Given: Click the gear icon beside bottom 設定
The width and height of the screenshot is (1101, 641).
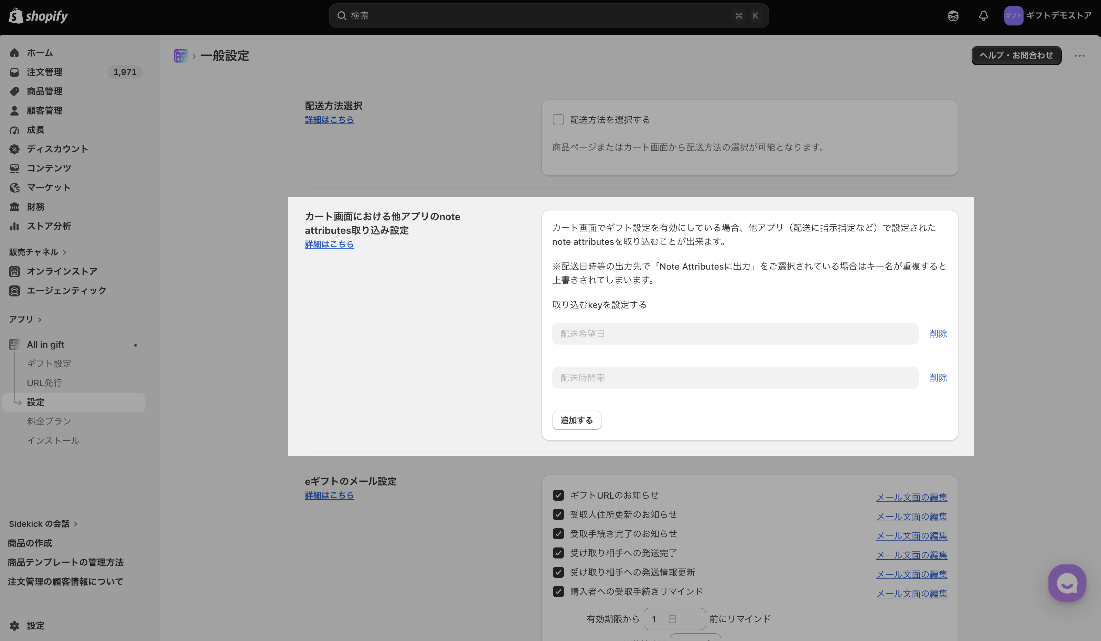Looking at the screenshot, I should (14, 626).
